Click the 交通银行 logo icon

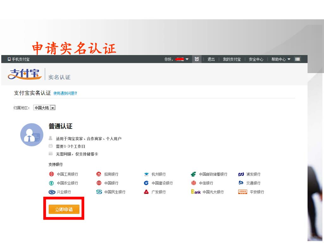[241, 183]
